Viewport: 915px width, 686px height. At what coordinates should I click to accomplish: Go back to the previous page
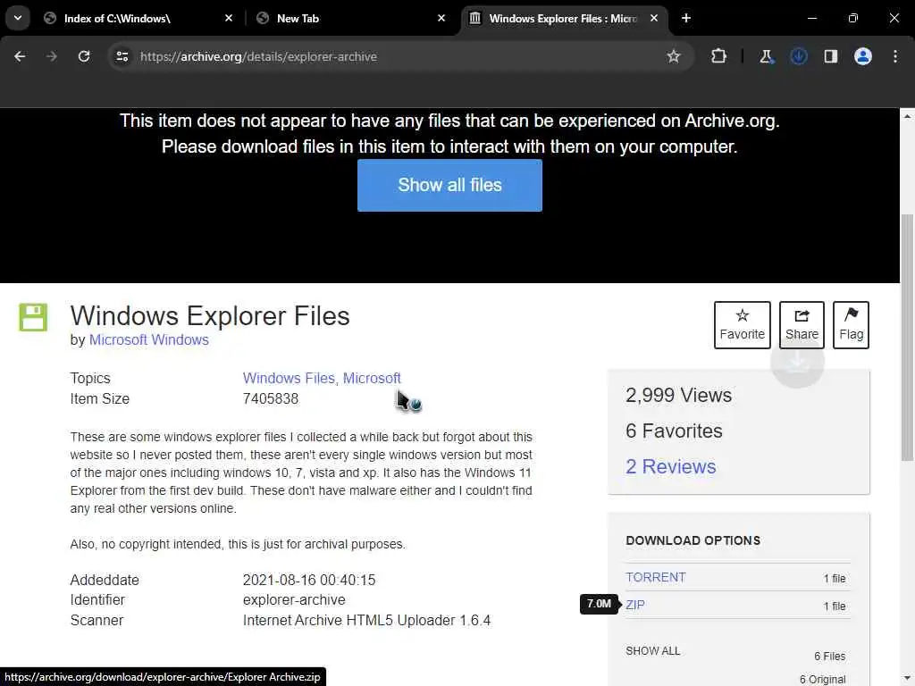pos(20,56)
